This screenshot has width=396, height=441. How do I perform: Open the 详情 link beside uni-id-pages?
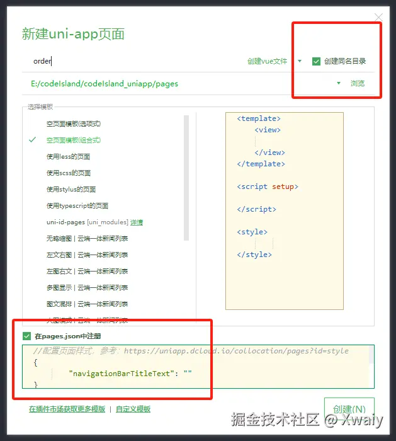point(137,222)
